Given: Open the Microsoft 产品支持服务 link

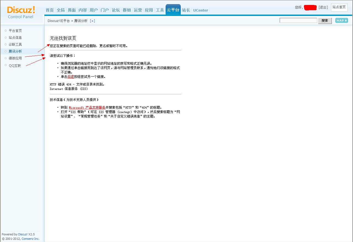Looking at the screenshot, I should [x=87, y=108].
